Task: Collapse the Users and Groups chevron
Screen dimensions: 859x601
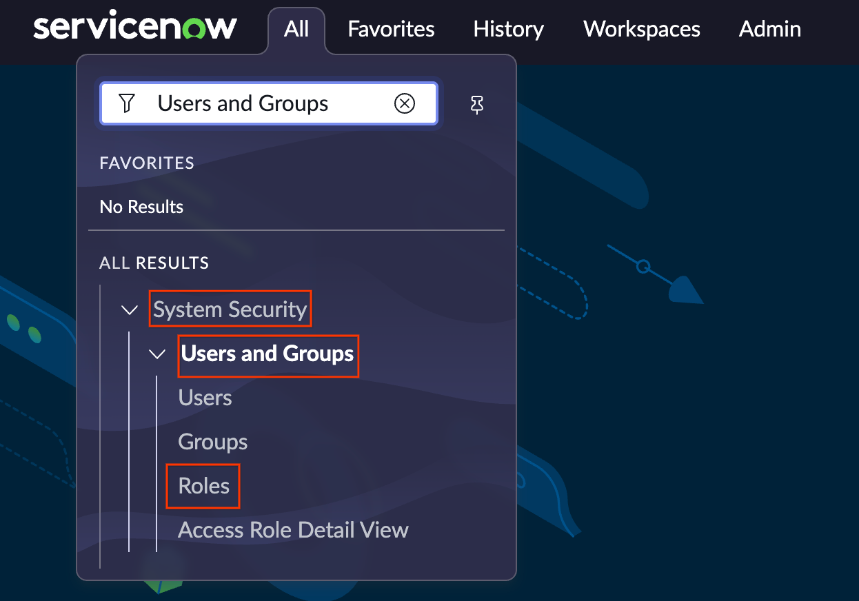Action: (x=157, y=354)
